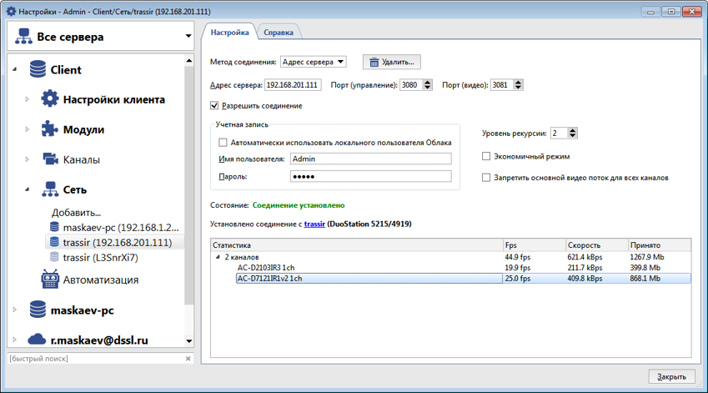708x393 pixels.
Task: Click the maskaev-pc server database icon
Action: [38, 310]
